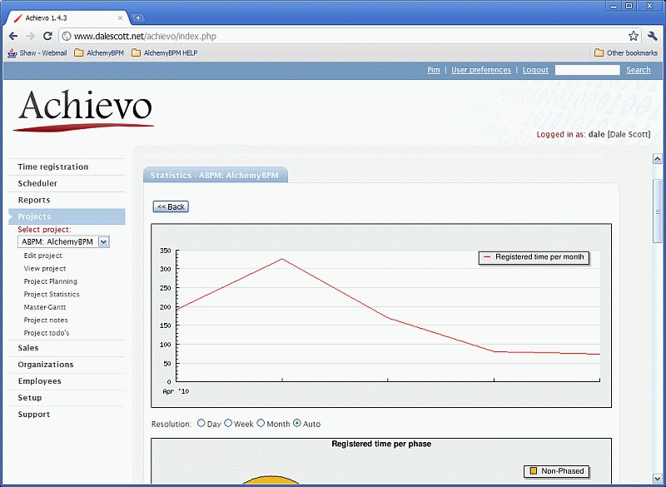Open Project todo's link

point(47,333)
